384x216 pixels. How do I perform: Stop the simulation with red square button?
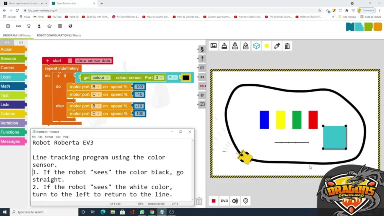pyautogui.click(x=213, y=201)
